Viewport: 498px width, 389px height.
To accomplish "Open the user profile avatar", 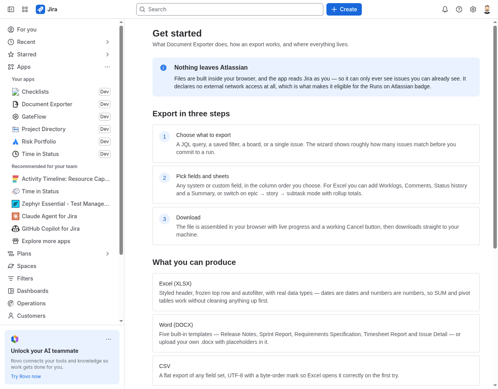I will (x=487, y=9).
